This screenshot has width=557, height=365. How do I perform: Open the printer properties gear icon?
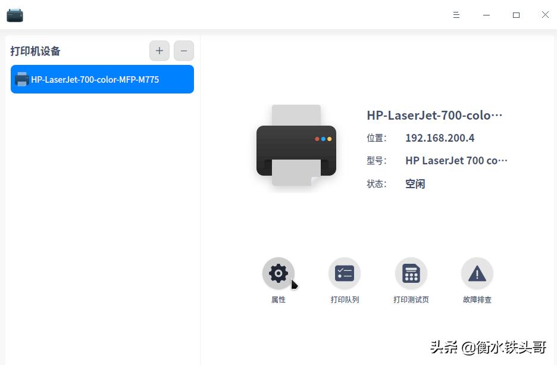click(278, 273)
